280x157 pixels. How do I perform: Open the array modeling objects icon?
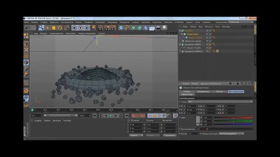point(140,28)
